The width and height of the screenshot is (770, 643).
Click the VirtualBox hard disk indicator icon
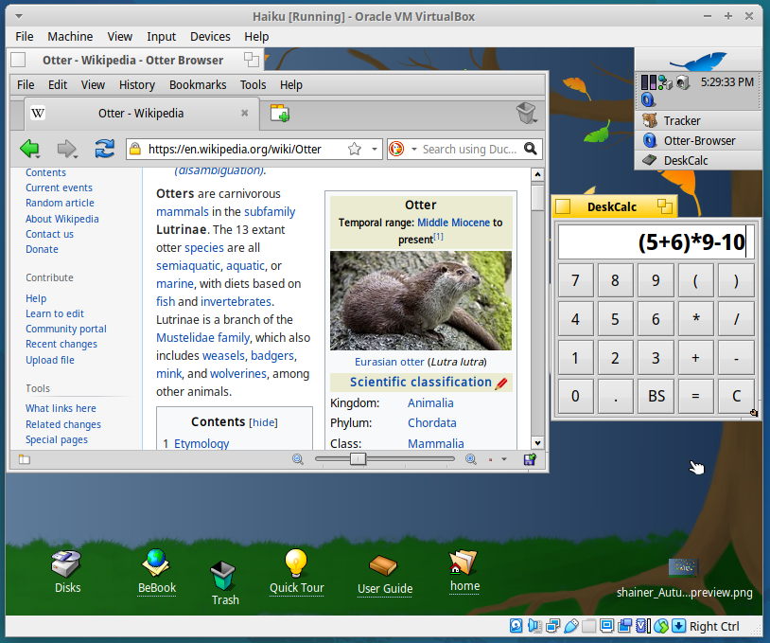516,626
